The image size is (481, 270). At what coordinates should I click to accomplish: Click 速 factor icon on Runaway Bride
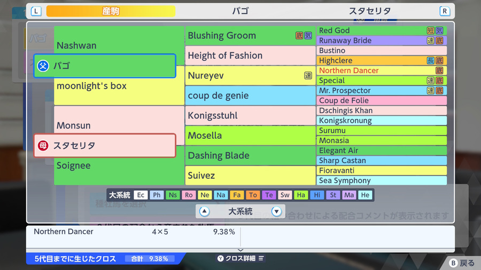coord(431,41)
